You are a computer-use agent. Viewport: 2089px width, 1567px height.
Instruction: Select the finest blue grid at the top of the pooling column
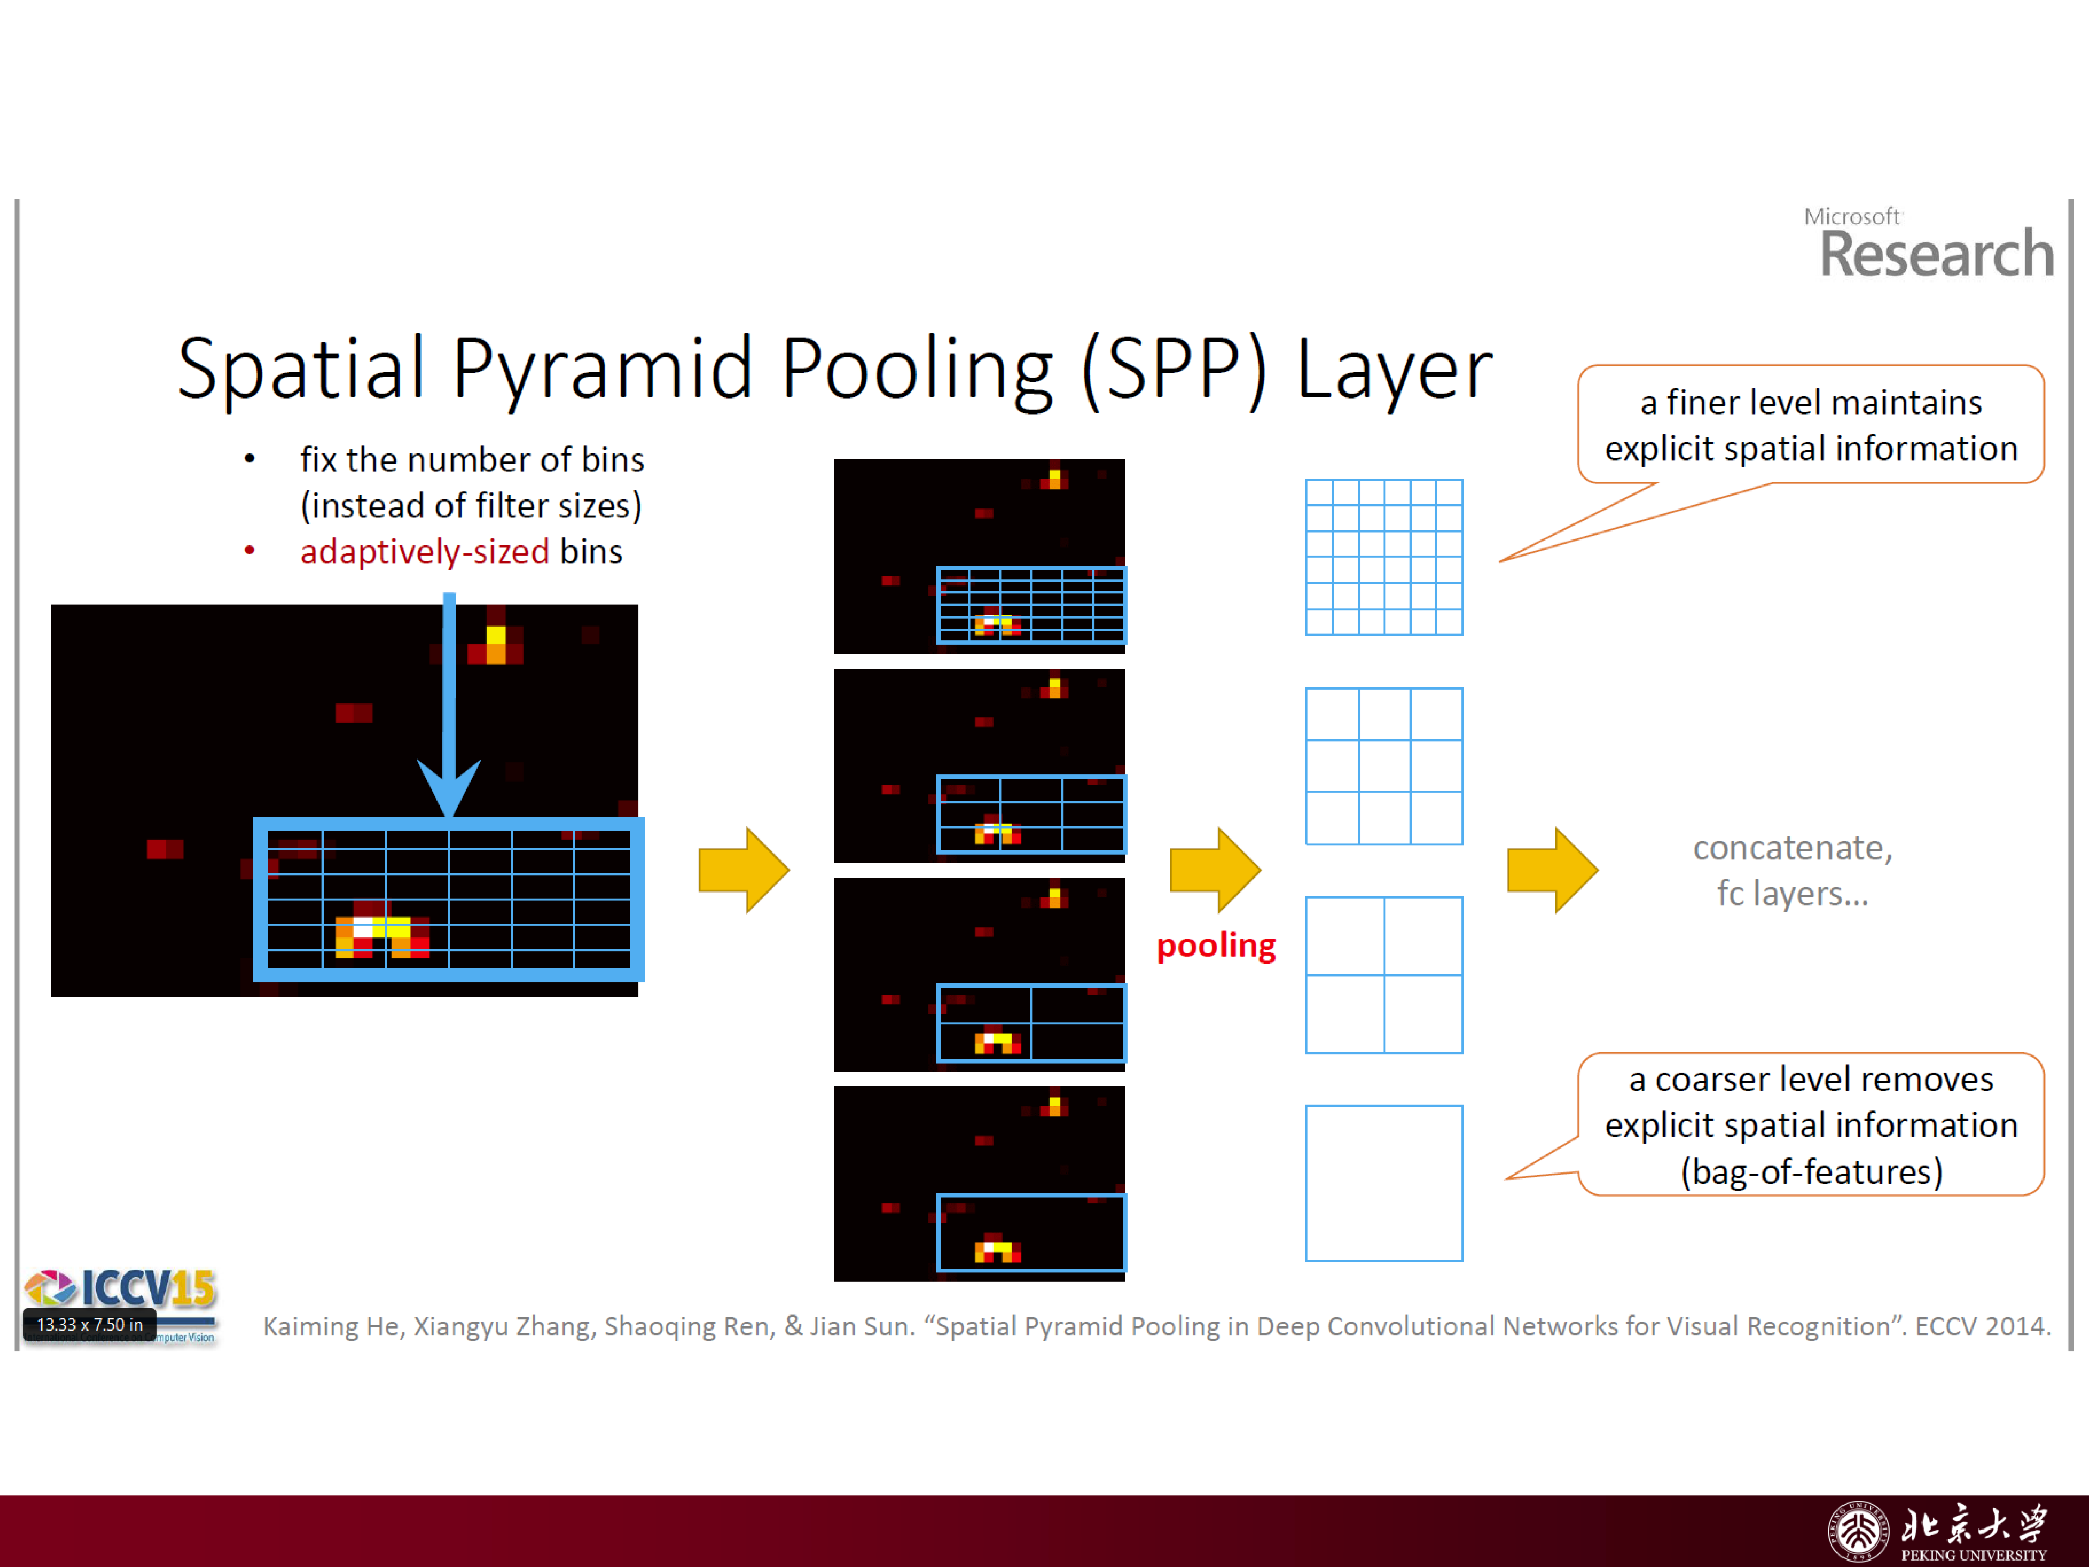(x=1383, y=557)
